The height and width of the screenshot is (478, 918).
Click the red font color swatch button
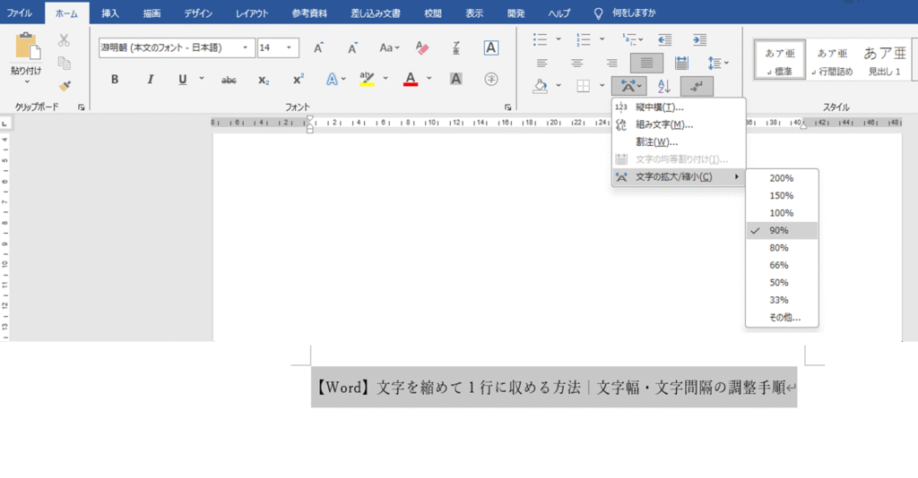[411, 79]
